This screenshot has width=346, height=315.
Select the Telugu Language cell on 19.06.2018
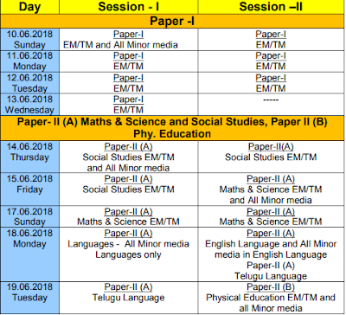point(129,298)
